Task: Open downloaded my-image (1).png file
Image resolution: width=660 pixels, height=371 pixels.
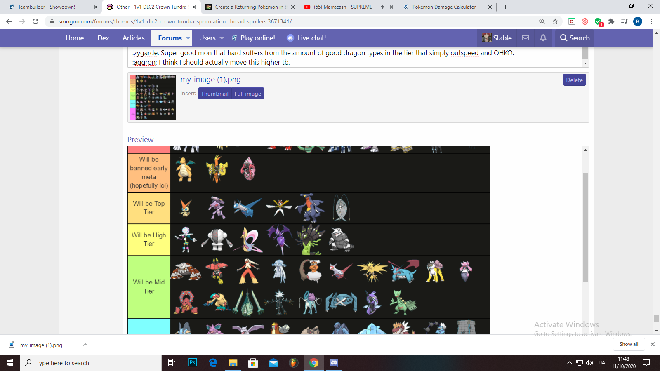Action: 41,345
